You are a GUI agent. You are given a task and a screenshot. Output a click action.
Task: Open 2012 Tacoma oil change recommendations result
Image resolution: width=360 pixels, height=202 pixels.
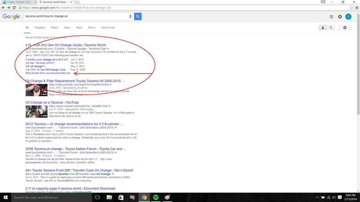pyautogui.click(x=74, y=124)
